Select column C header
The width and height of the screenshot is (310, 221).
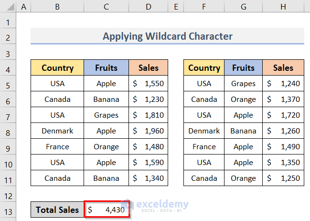tap(106, 7)
